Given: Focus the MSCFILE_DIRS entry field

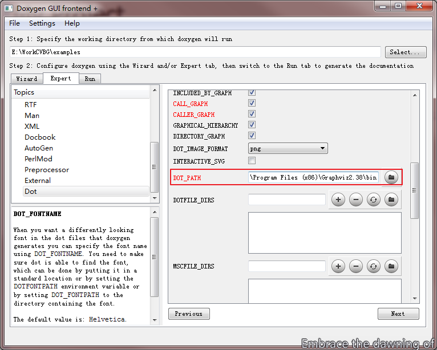Looking at the screenshot, I should pos(287,266).
